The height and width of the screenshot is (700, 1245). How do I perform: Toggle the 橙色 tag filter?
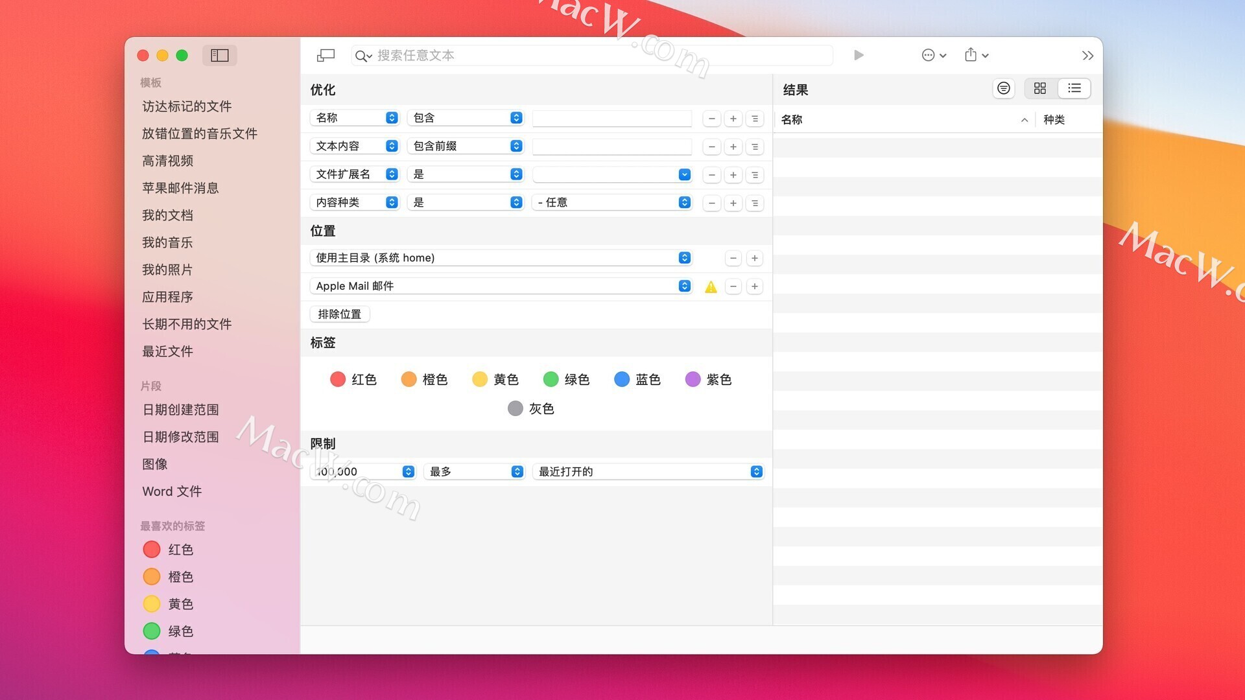point(424,379)
